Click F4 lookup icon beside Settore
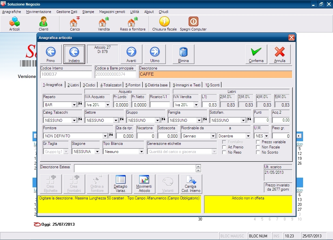This screenshot has height=240, width=333. 122,120
